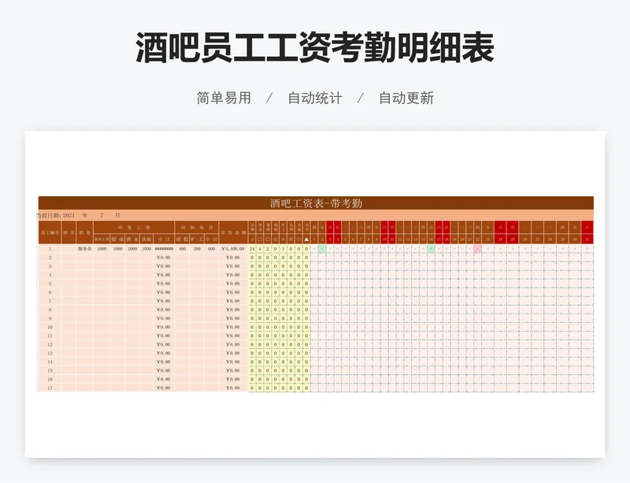630x483 pixels.
Task: Select the 员工编号 column header
Action: [x=50, y=232]
